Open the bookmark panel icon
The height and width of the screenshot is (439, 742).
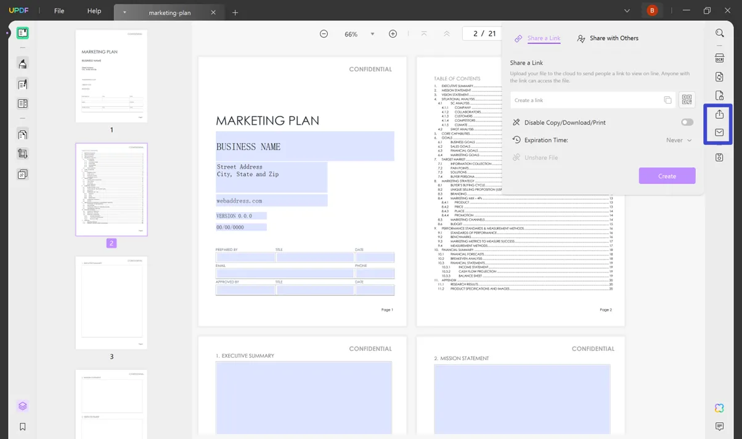[x=23, y=427]
